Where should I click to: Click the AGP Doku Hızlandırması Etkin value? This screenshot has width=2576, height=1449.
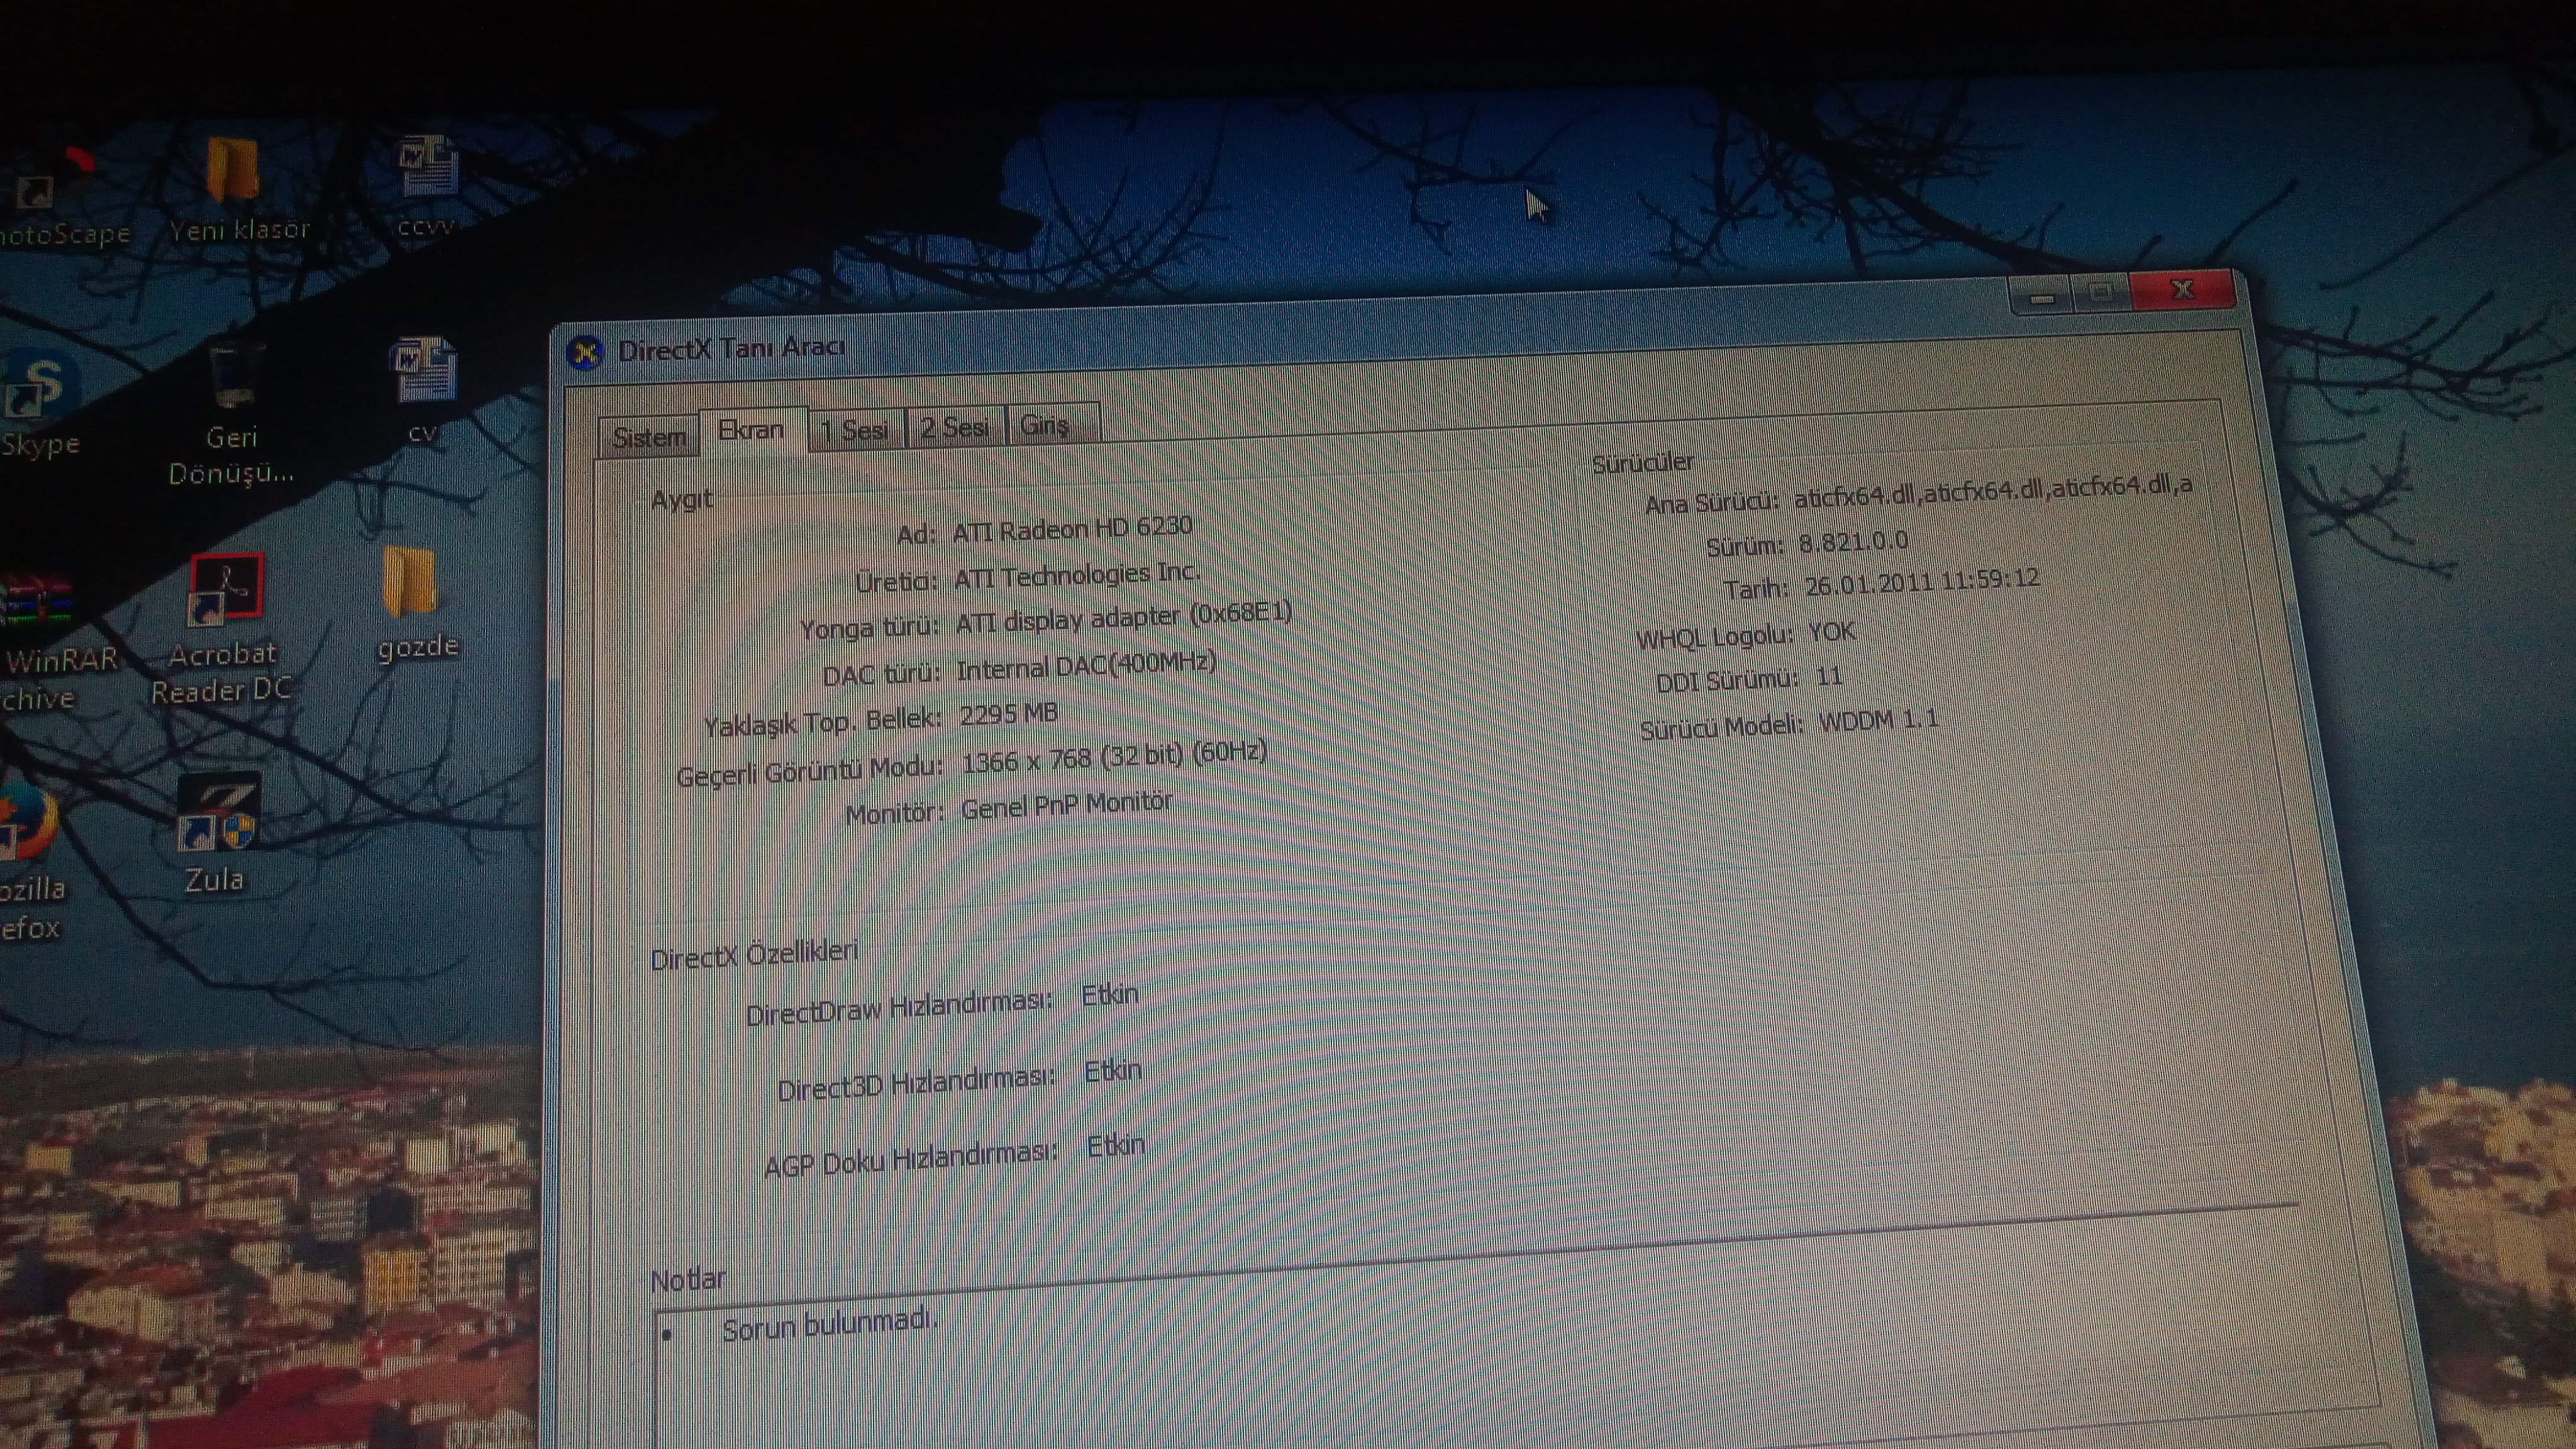tap(1116, 1145)
